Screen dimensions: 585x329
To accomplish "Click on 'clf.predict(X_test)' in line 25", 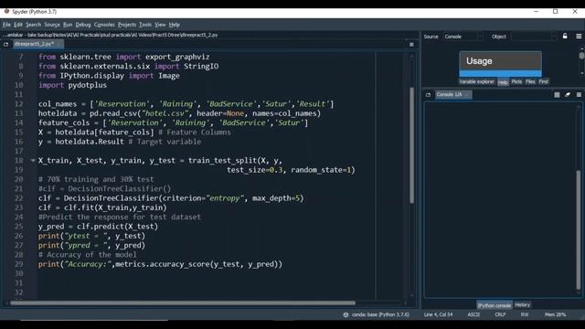I will coord(118,227).
